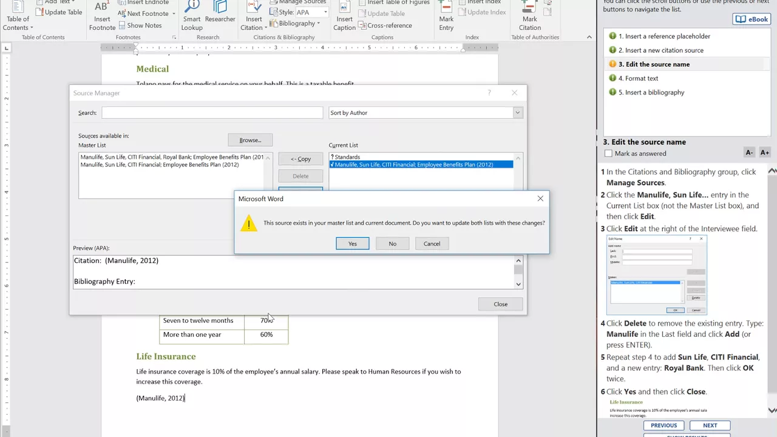This screenshot has width=777, height=437.
Task: Click the (Manulife, 2012) citation in document
Action: [160, 398]
